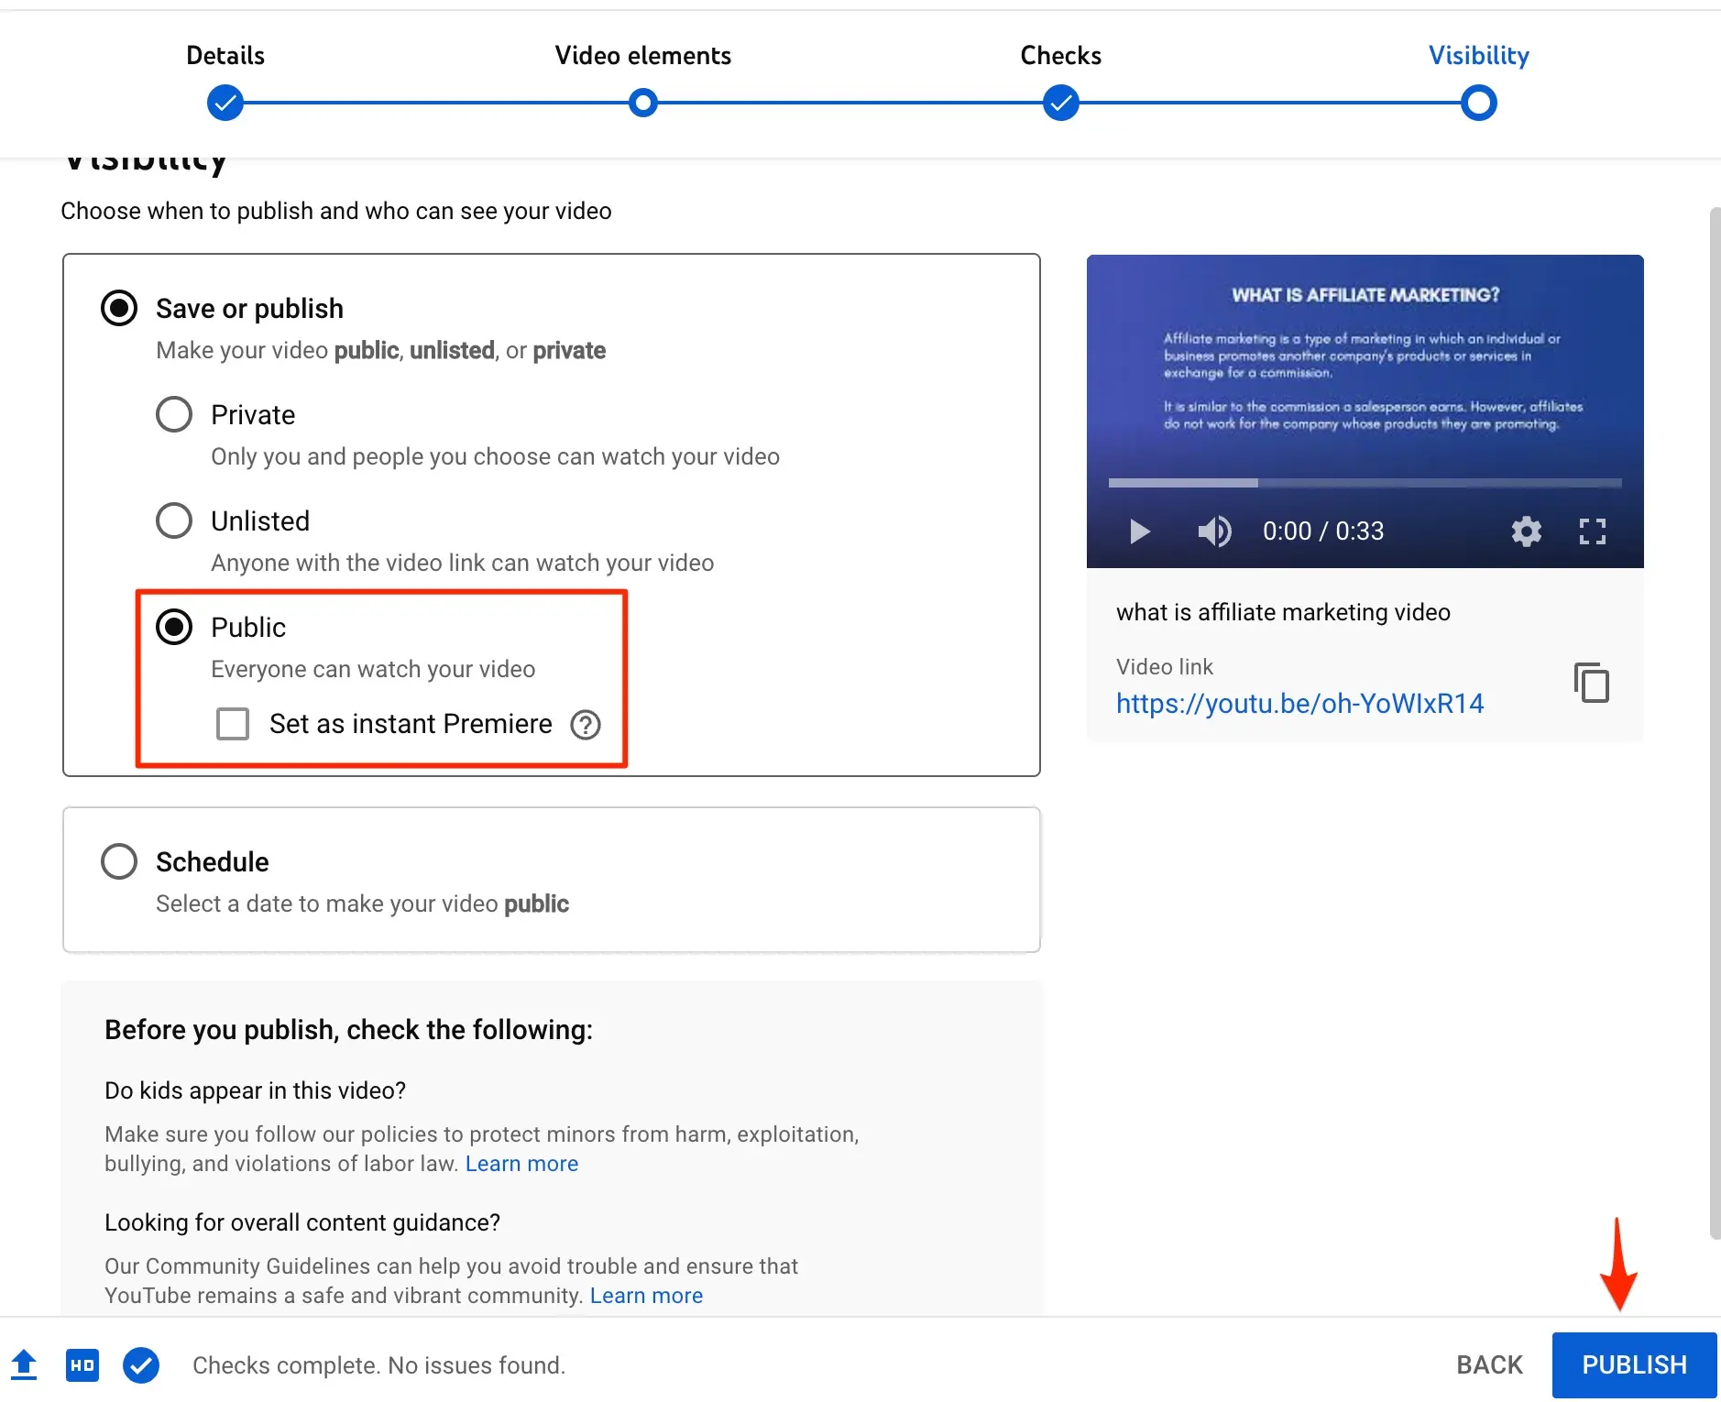Select the Public radio button

(x=174, y=628)
